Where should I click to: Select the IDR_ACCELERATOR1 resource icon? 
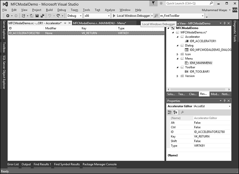(x=186, y=41)
